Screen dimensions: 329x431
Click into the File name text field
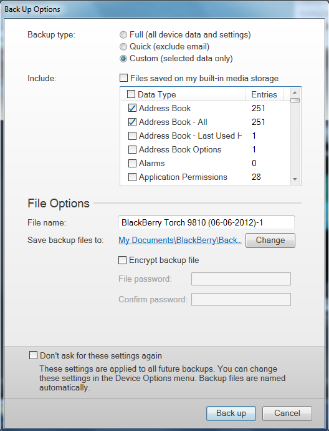pos(206,222)
